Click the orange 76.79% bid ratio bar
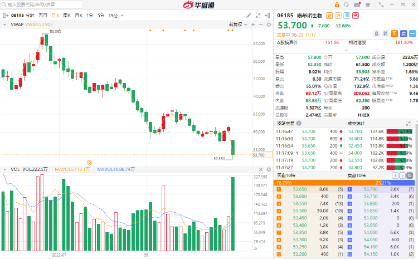418x259 pixels. tap(328, 183)
